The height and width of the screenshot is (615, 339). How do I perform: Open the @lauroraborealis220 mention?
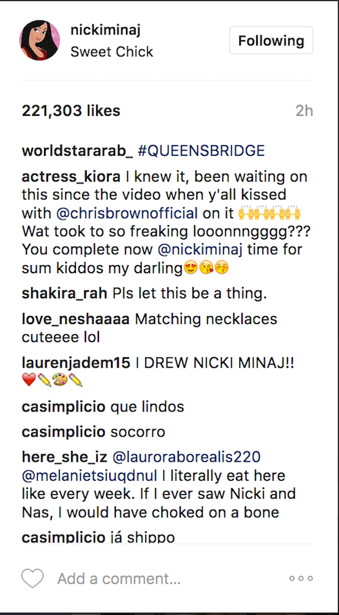coord(186,457)
